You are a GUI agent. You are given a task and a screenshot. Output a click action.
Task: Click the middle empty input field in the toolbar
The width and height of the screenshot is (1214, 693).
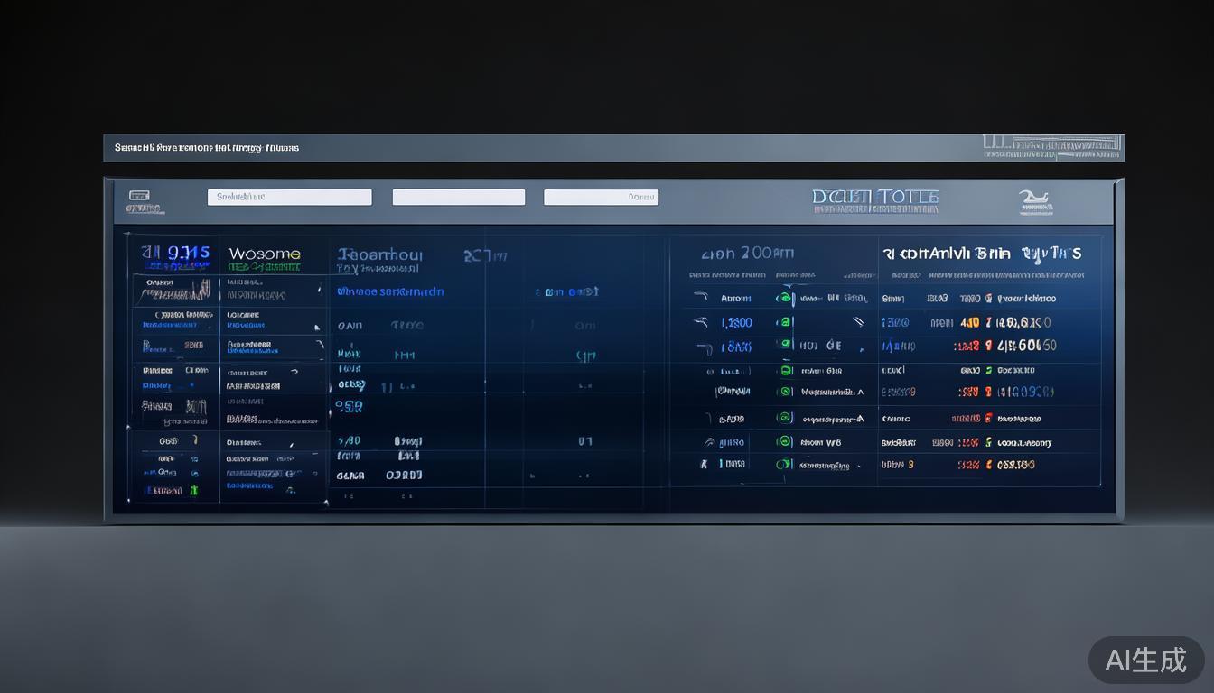click(458, 197)
